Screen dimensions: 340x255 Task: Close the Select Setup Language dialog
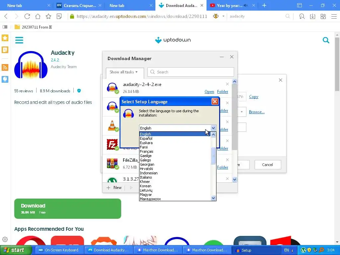[x=215, y=102]
